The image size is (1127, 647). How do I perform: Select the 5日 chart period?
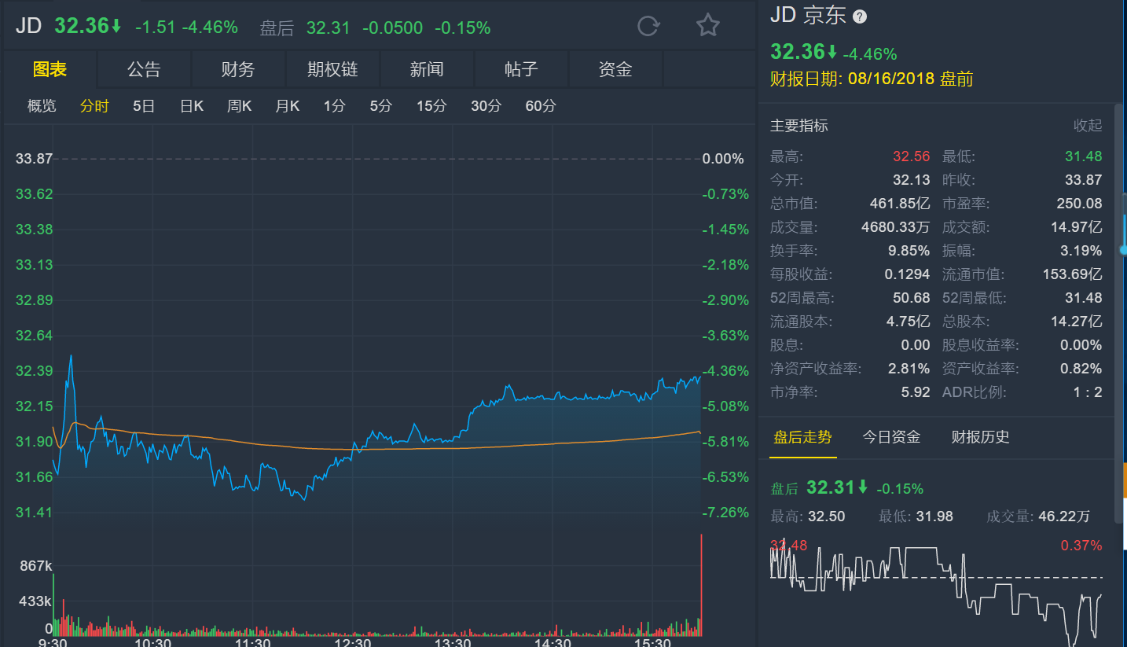(144, 106)
